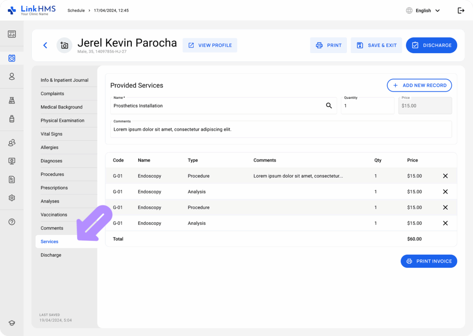
Task: Open the Physical Examination section
Action: (62, 120)
